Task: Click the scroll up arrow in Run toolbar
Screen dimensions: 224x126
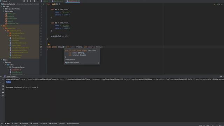Action: (3, 80)
